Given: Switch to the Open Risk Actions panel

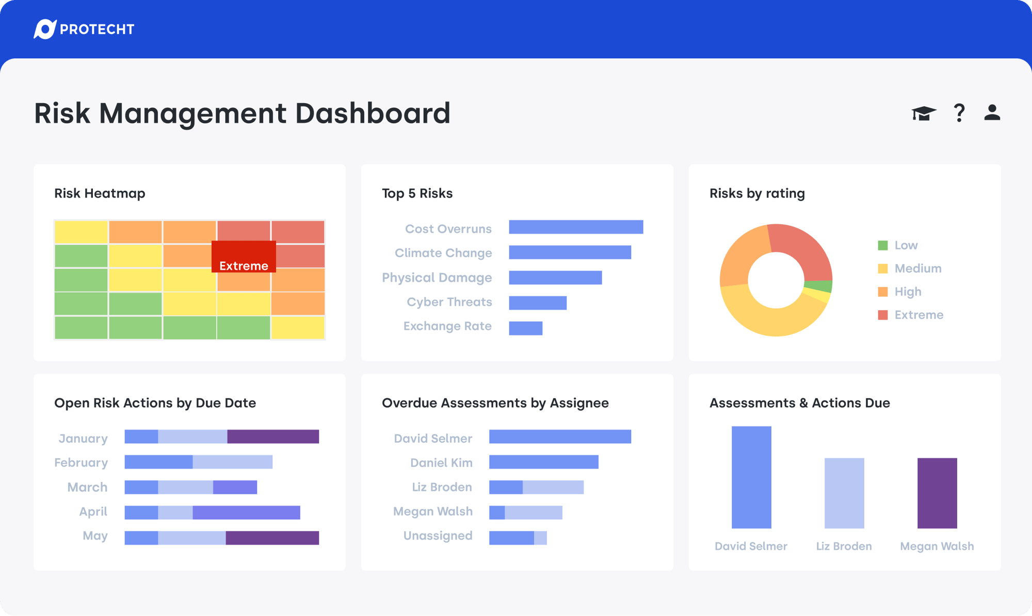Looking at the screenshot, I should (x=155, y=403).
